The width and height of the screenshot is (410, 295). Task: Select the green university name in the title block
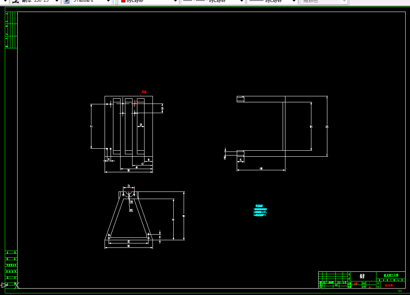click(x=391, y=275)
